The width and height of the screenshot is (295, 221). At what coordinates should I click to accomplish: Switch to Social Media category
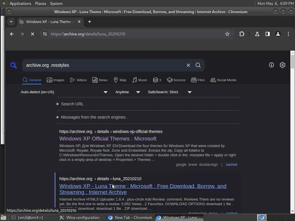click(x=223, y=80)
